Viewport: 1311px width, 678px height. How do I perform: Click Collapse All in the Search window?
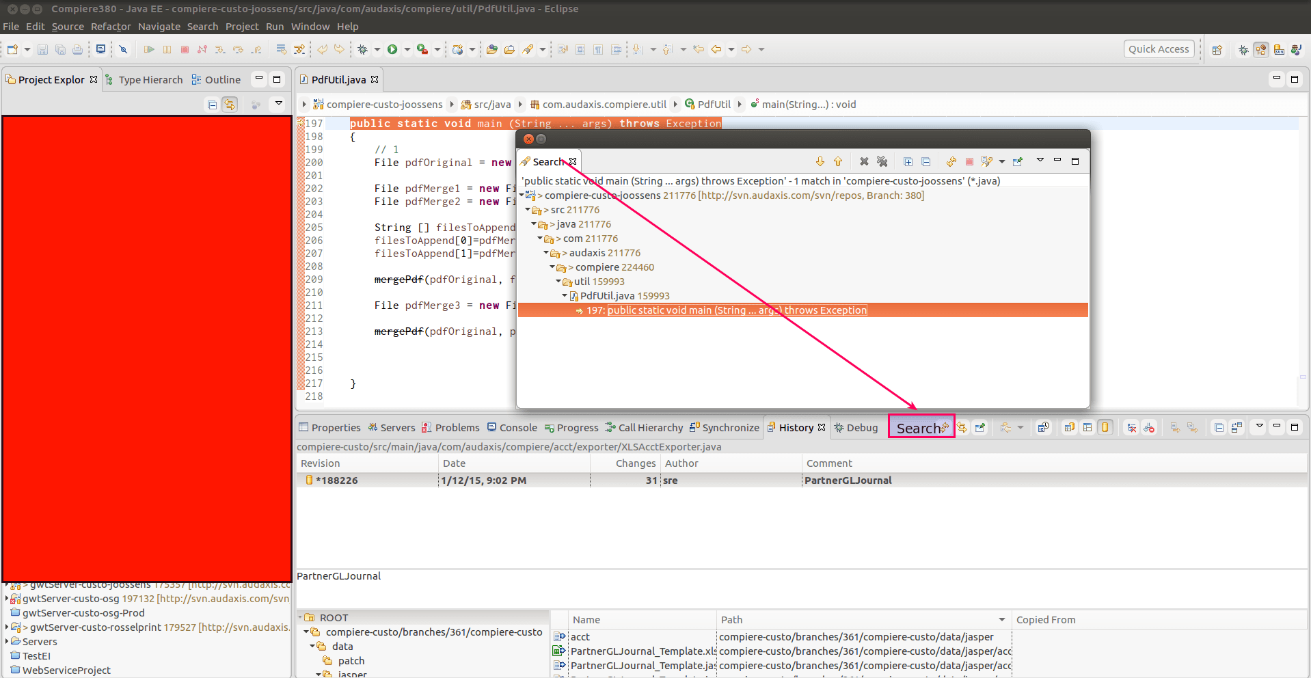(925, 161)
